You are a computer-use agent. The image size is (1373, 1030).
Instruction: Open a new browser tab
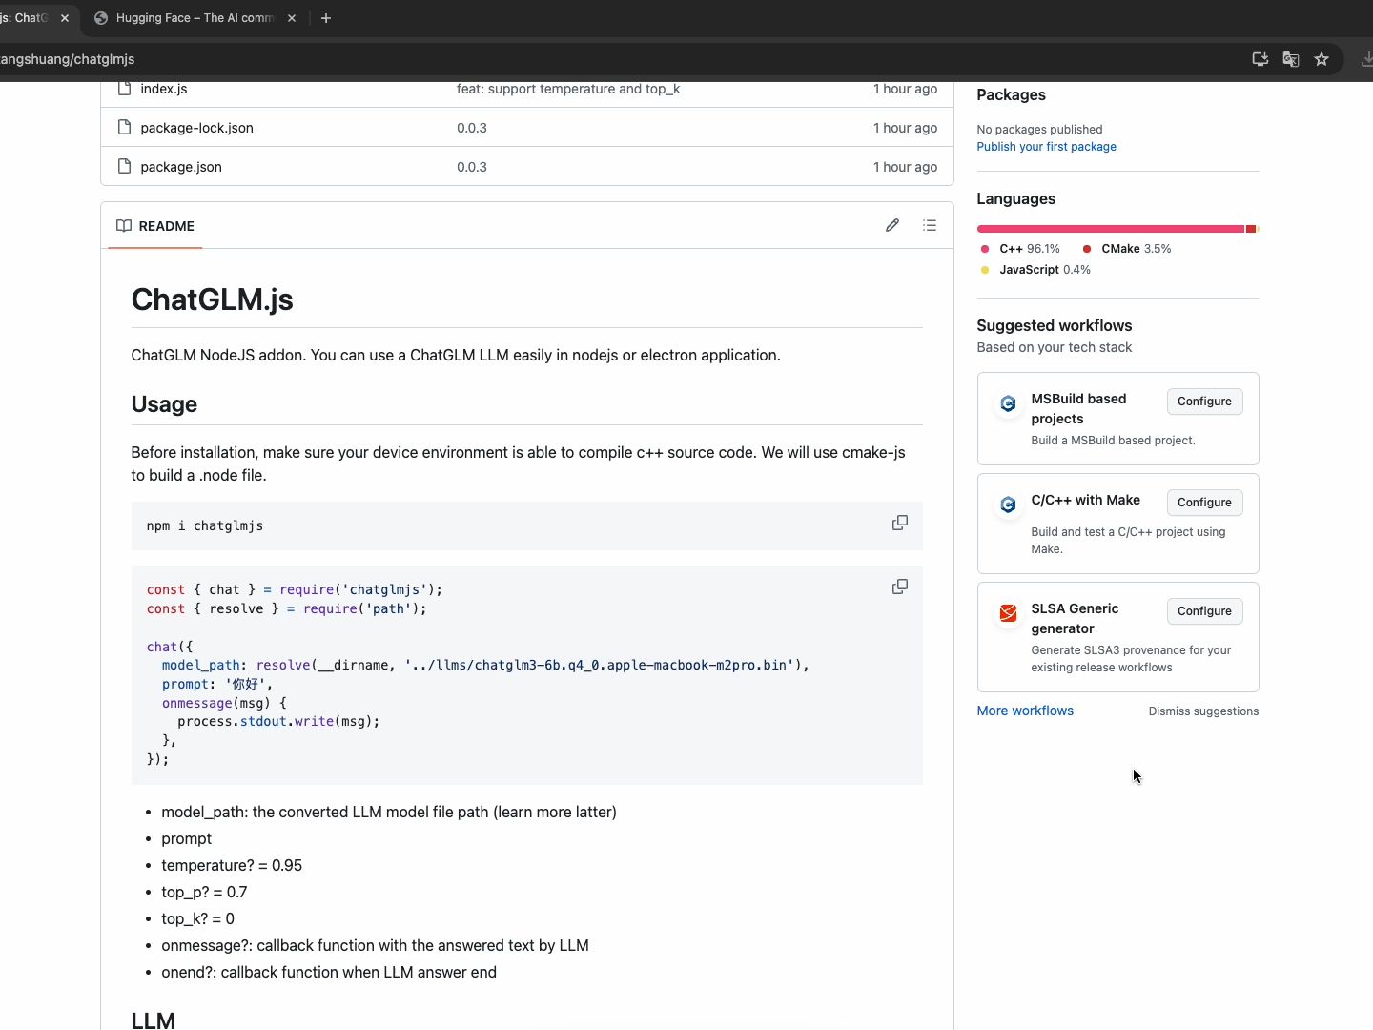(326, 18)
